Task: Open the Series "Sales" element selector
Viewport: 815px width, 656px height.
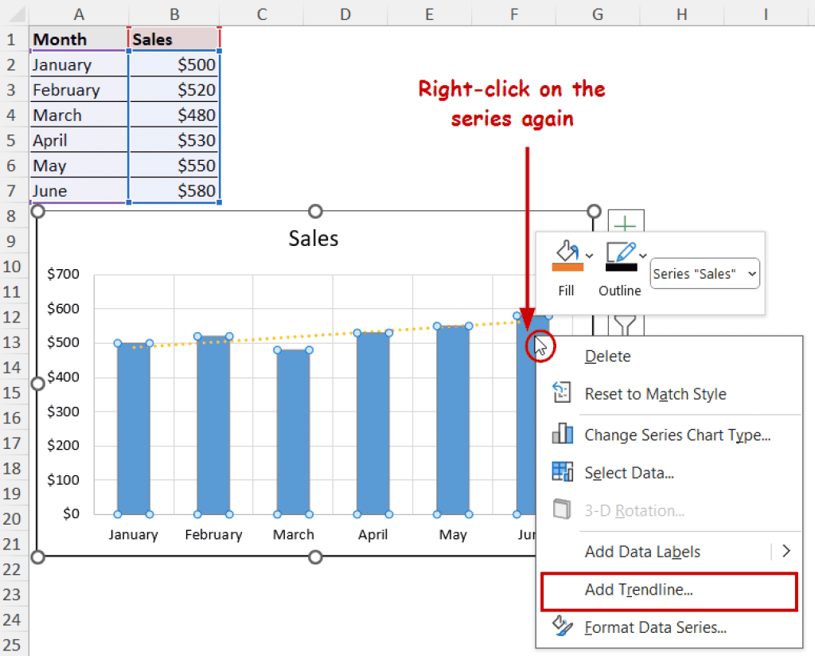Action: click(705, 274)
